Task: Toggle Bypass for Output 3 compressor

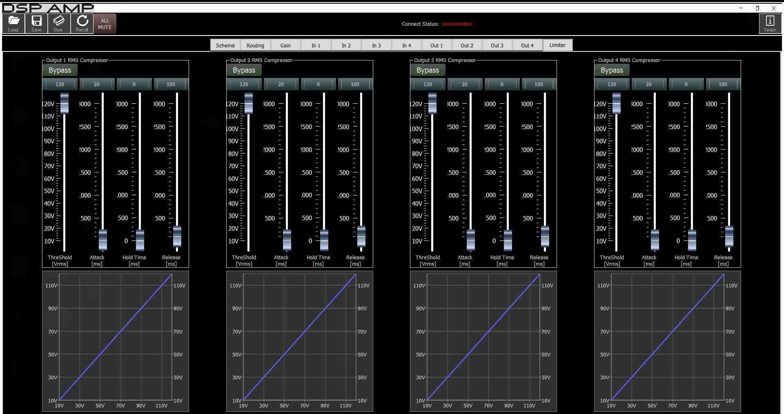Action: (x=428, y=70)
